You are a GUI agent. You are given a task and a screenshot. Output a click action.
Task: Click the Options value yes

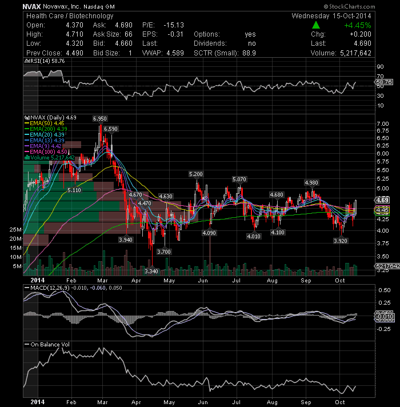pos(250,34)
